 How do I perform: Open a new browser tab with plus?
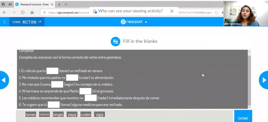[x=59, y=5]
